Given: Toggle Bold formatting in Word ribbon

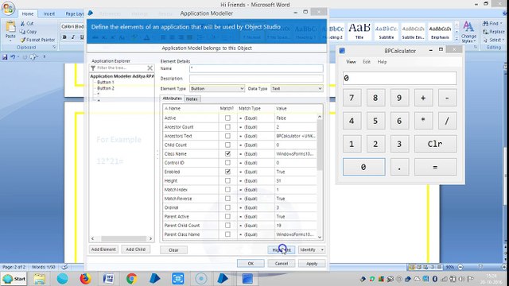Looking at the screenshot, I should [64, 37].
